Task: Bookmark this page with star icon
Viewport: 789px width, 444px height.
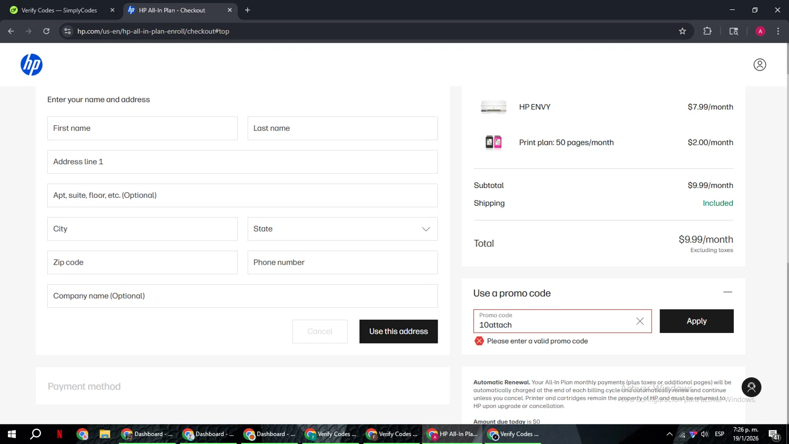Action: tap(682, 31)
